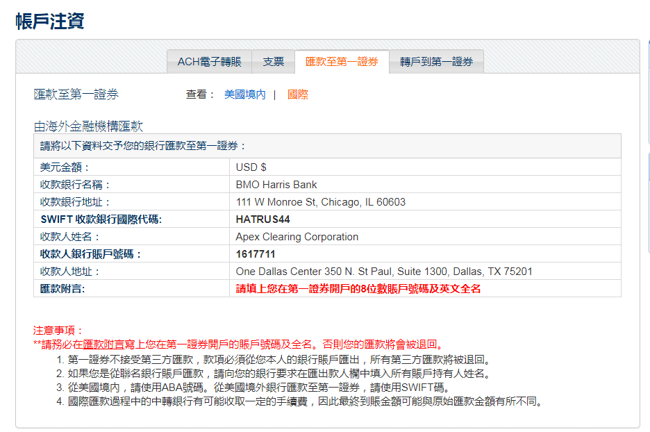Click the SWIFT 收款銀行國際代碼 label
The width and height of the screenshot is (650, 432).
[x=101, y=219]
